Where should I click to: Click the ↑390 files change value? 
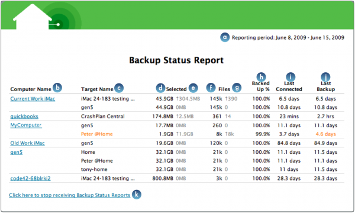click(231, 99)
